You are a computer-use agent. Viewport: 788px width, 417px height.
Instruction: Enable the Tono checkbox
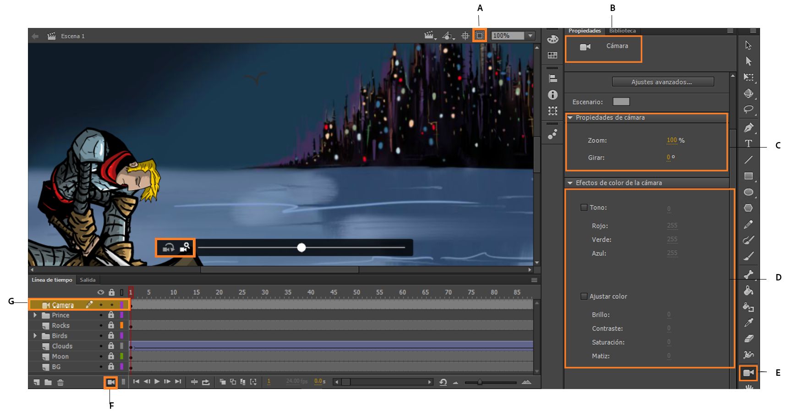[584, 208]
